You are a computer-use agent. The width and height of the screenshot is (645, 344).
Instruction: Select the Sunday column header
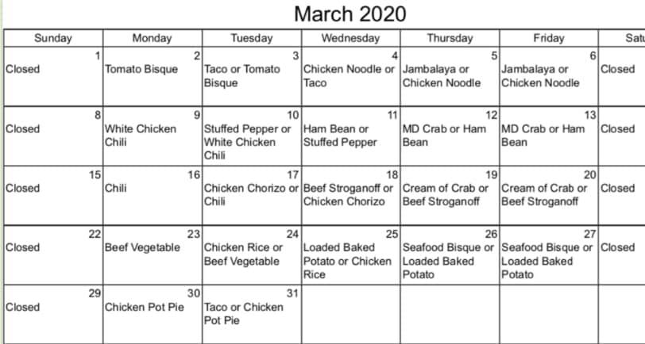tap(52, 38)
